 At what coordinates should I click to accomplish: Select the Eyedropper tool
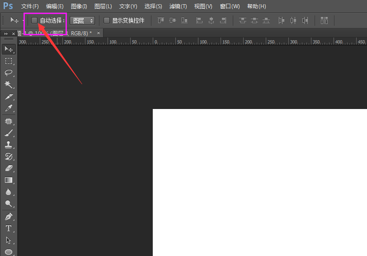pyautogui.click(x=9, y=108)
